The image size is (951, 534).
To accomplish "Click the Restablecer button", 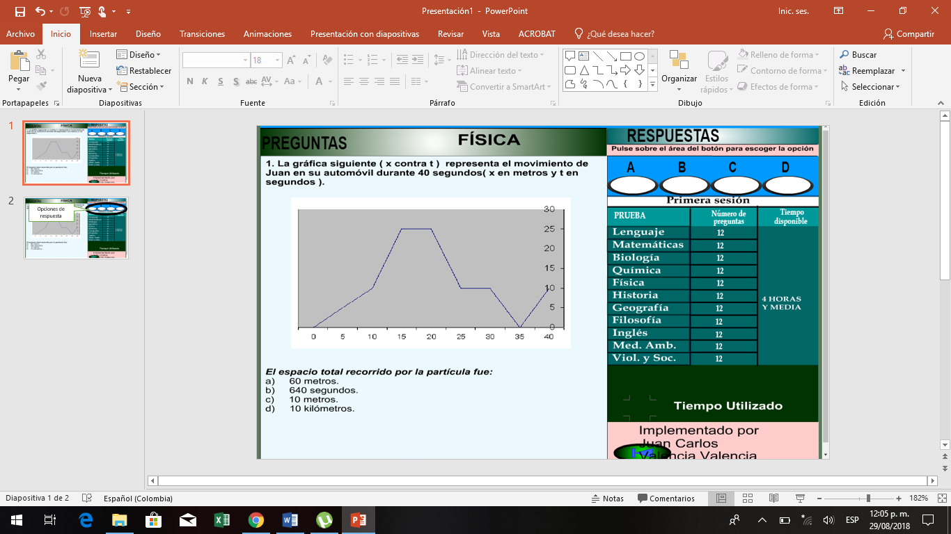I will 144,71.
